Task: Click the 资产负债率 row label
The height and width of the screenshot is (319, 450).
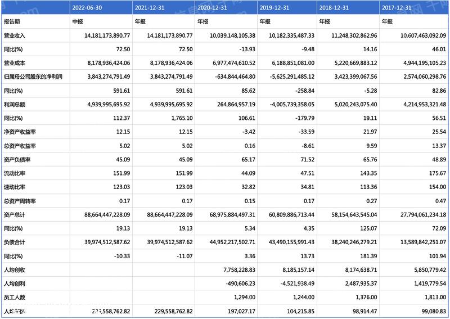Action: point(17,159)
